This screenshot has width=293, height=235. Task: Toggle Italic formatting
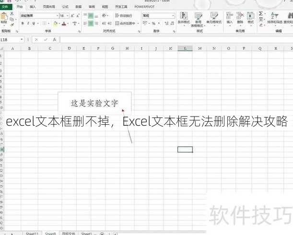tap(28, 23)
